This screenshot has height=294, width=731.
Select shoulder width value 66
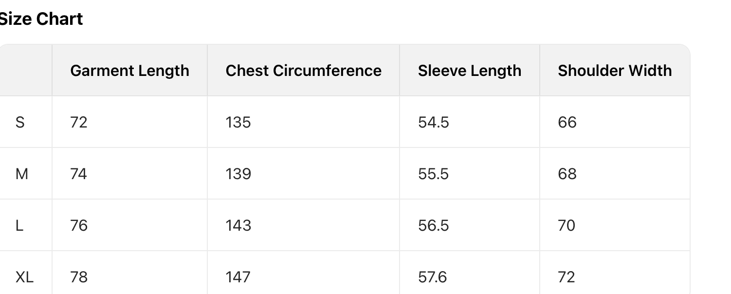coord(567,122)
